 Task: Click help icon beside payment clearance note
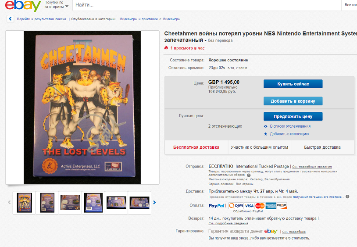click(x=347, y=197)
